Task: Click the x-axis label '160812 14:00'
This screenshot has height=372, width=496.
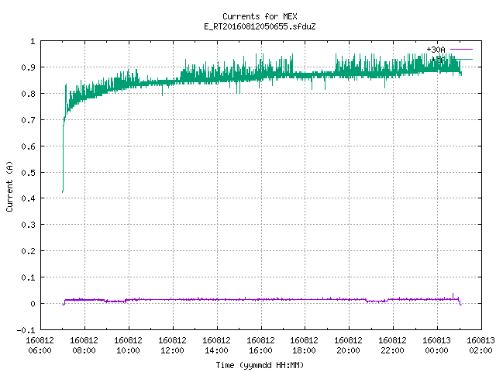Action: (216, 346)
